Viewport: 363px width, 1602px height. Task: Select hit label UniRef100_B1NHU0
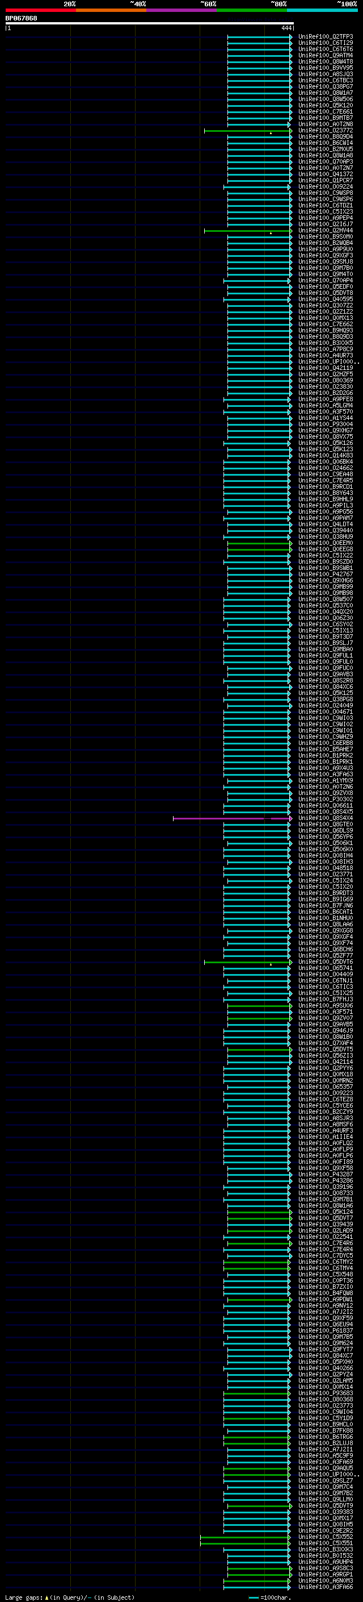325,918
